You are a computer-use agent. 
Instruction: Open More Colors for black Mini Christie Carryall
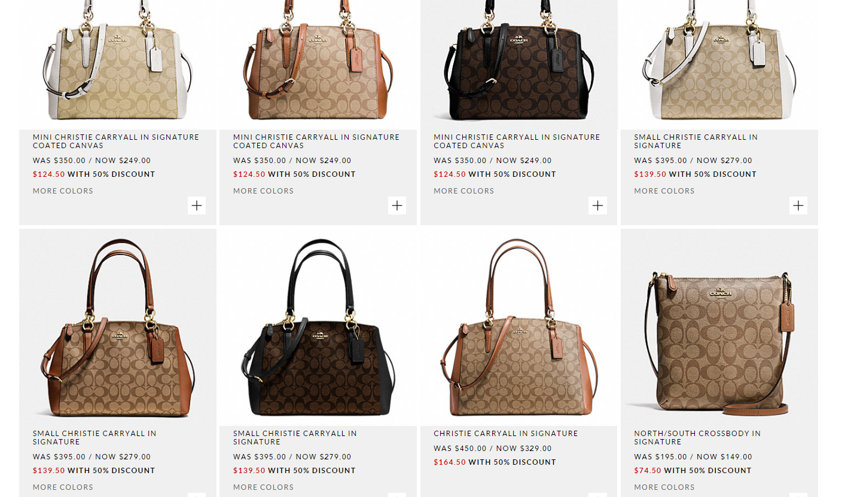[x=463, y=191]
